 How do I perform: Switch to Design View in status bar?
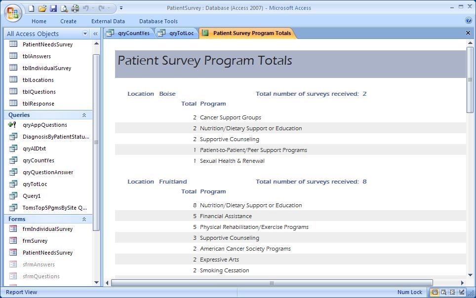click(x=461, y=292)
